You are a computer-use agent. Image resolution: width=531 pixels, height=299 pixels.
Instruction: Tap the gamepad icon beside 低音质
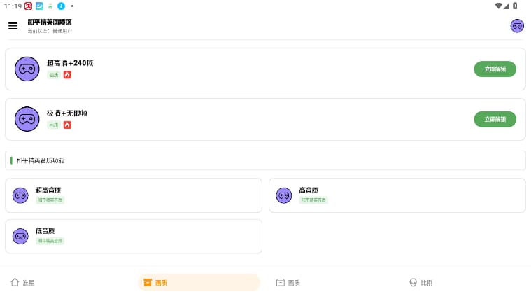[20, 236]
